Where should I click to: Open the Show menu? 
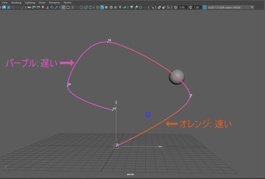point(42,3)
